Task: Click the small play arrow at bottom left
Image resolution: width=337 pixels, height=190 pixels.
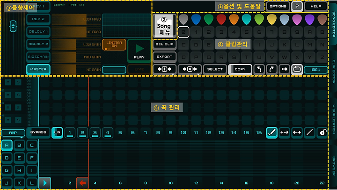Action: (x=45, y=183)
